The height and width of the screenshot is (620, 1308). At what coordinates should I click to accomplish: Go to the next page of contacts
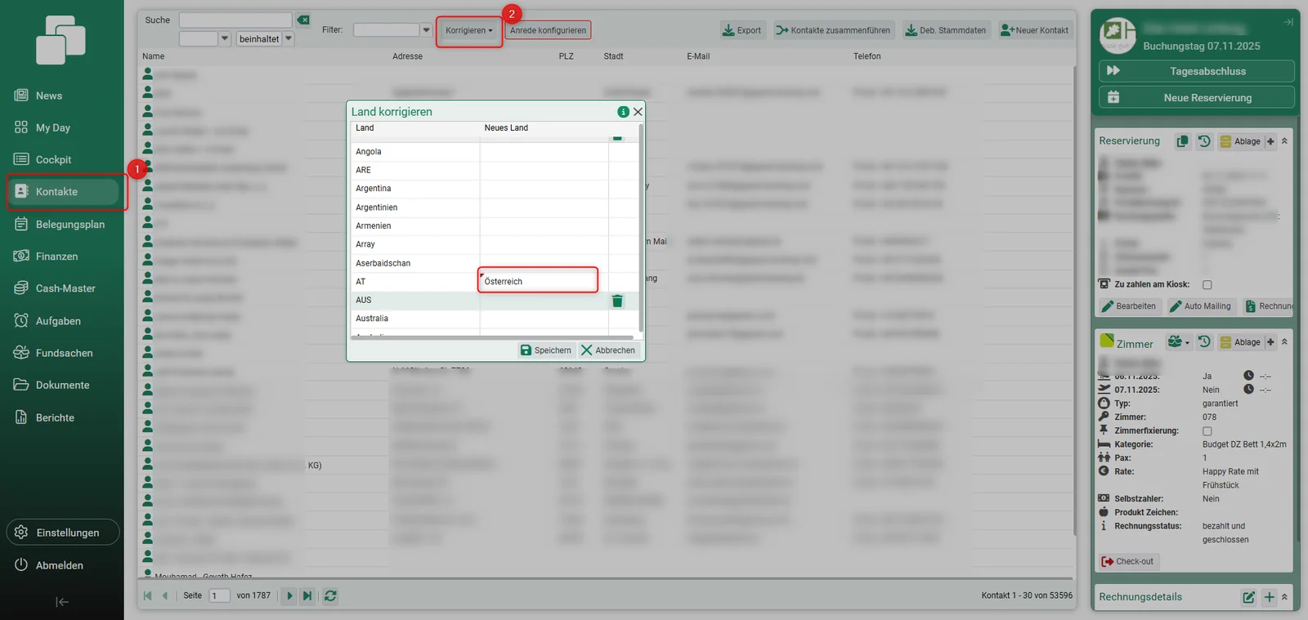coord(289,595)
